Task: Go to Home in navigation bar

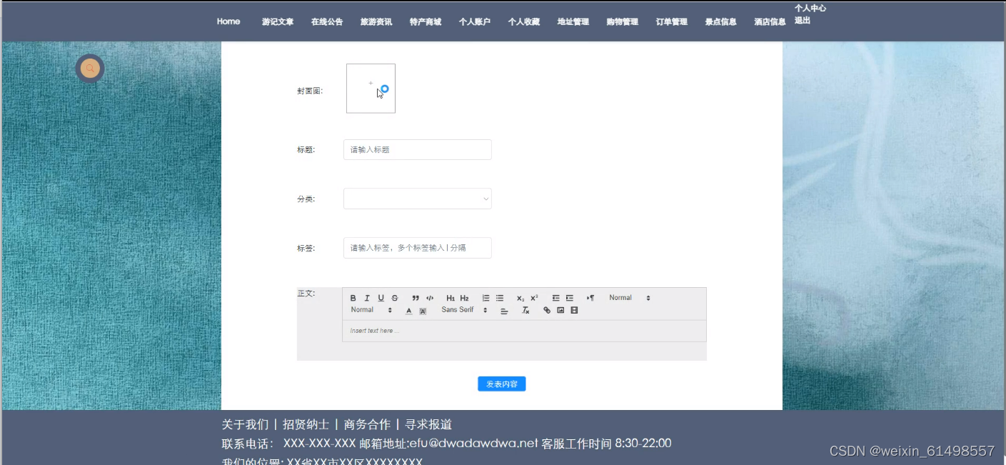Action: click(228, 21)
